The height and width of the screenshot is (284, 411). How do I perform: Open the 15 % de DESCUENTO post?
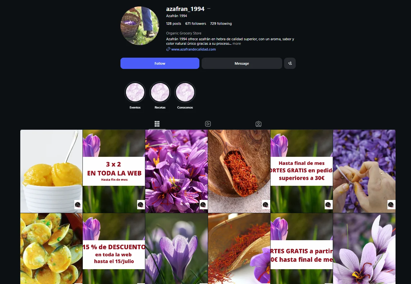coord(114,249)
